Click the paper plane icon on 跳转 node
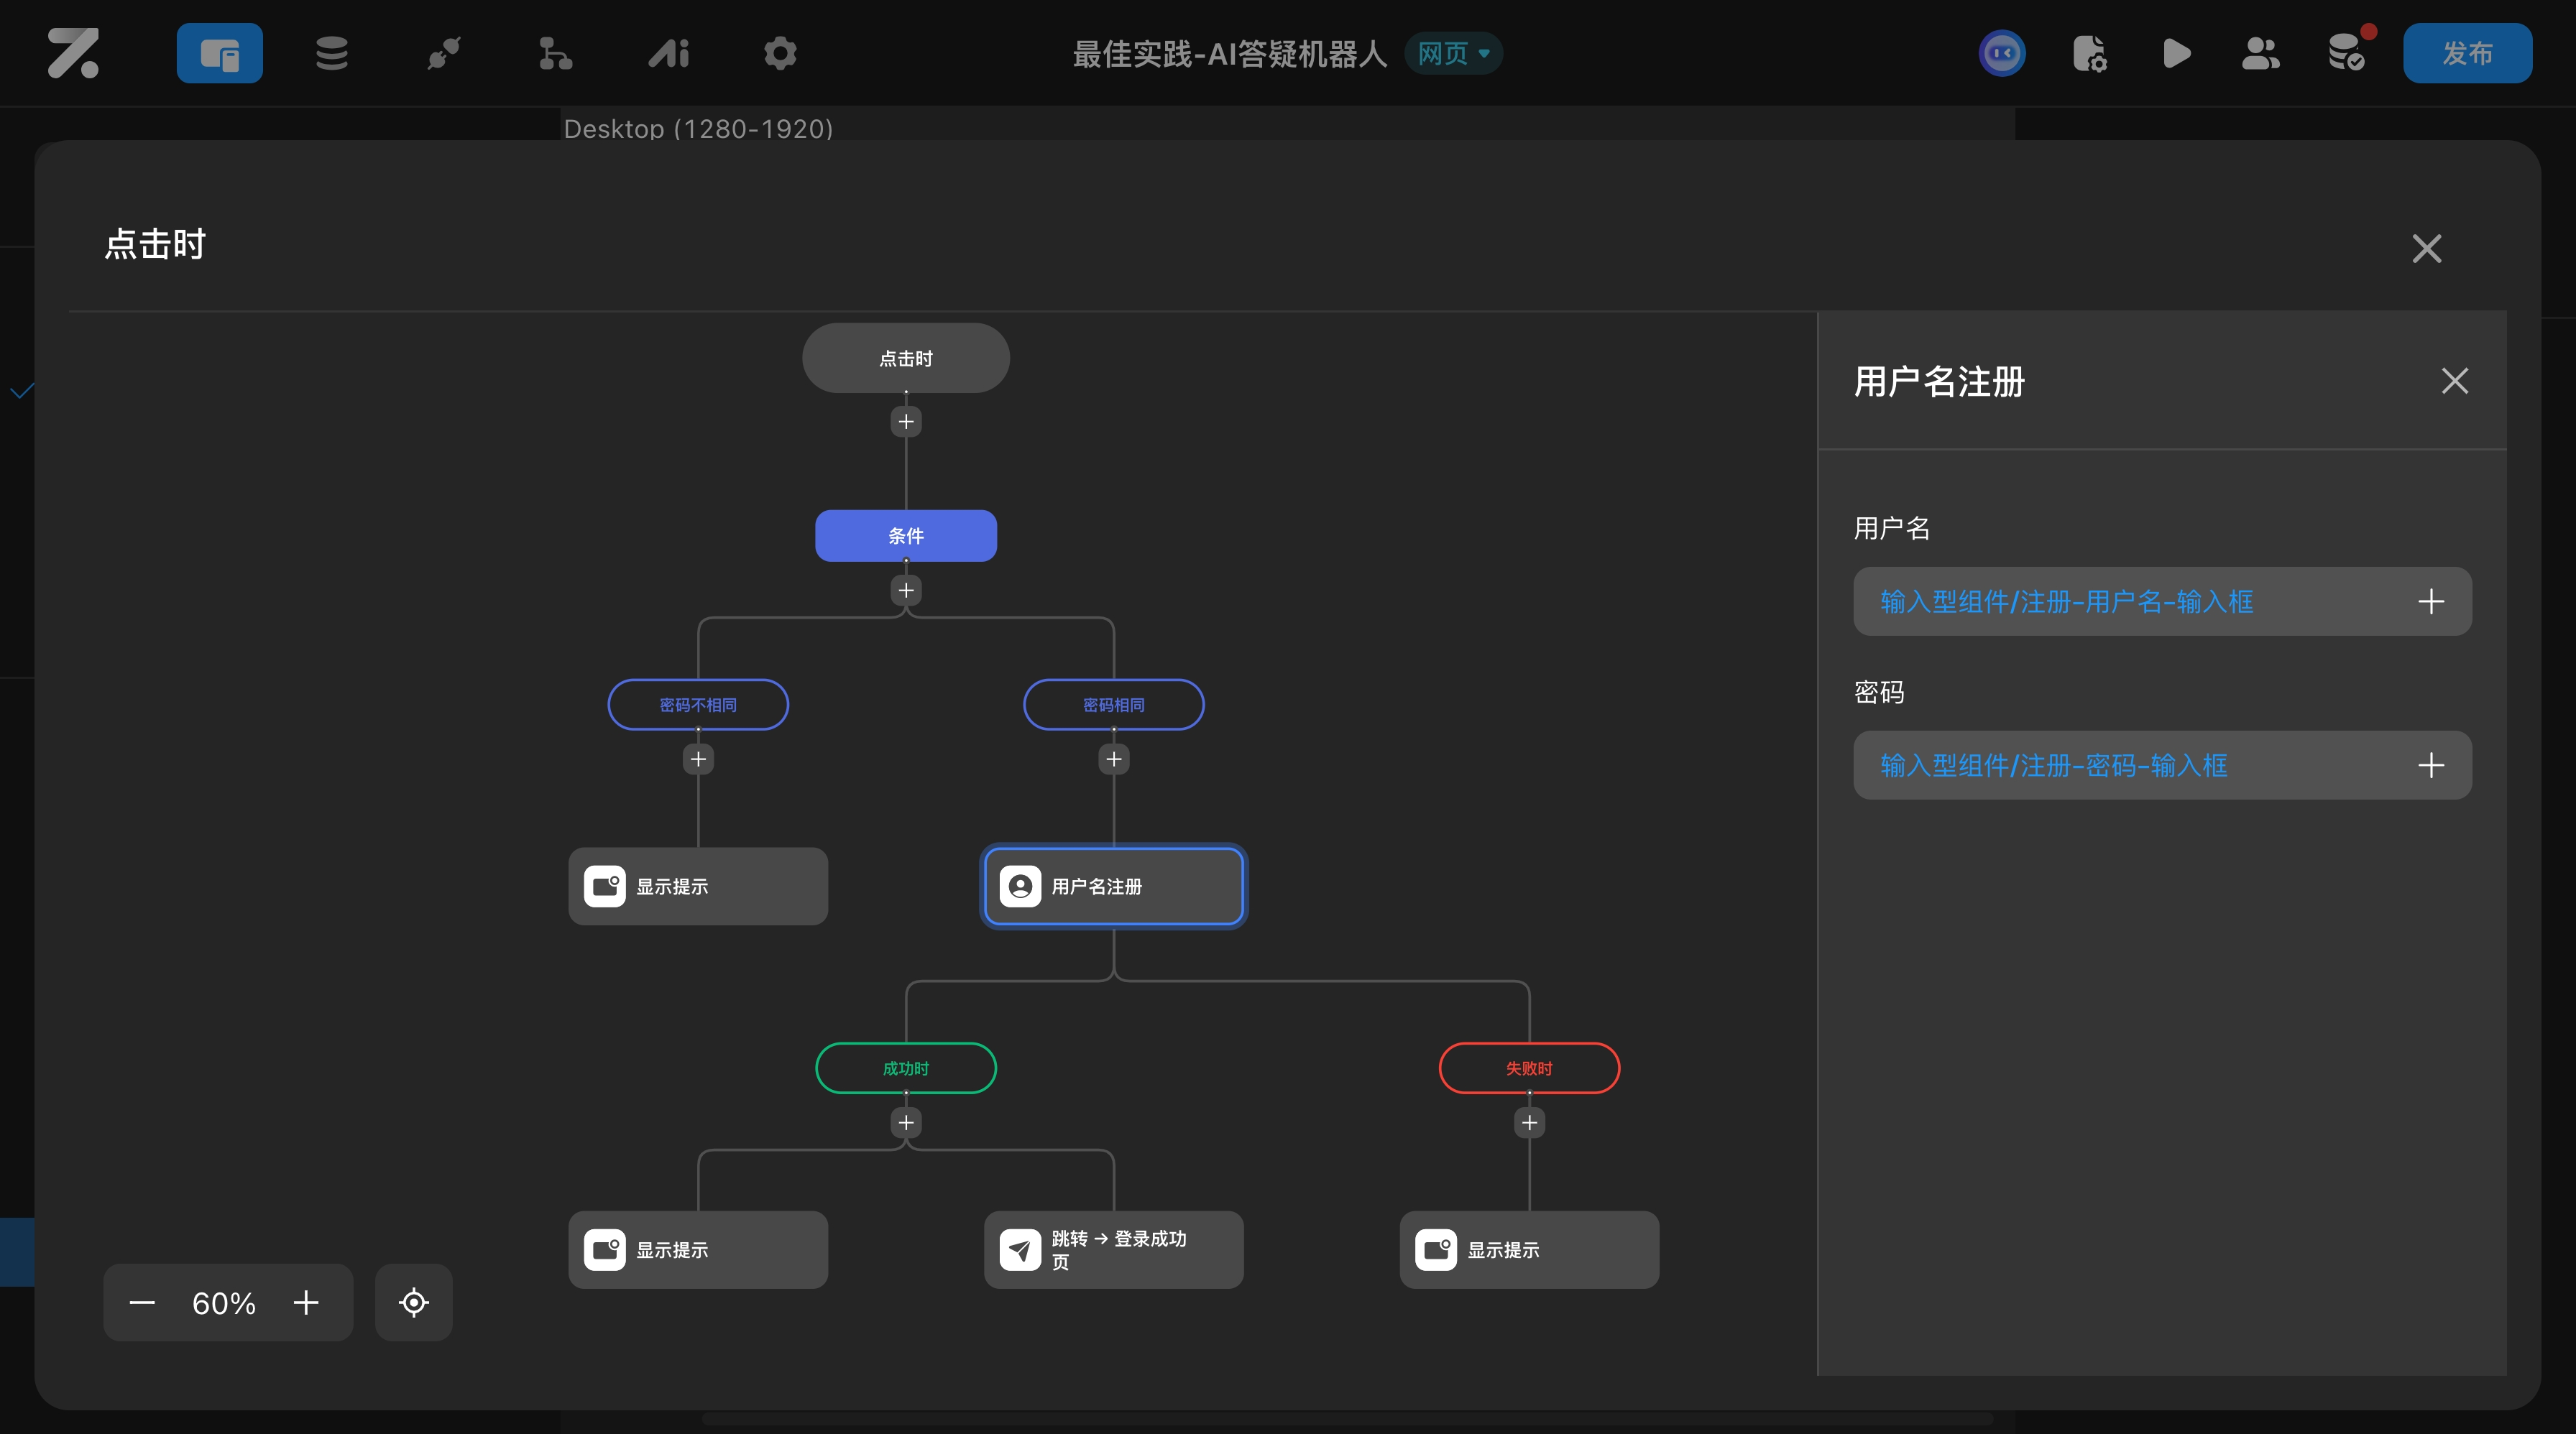Screen dimensions: 2576x1434 [x=1020, y=1250]
